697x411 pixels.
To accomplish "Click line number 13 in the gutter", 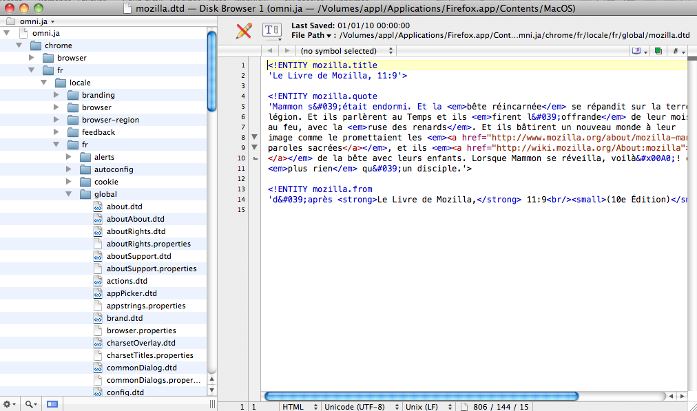I will tap(241, 189).
